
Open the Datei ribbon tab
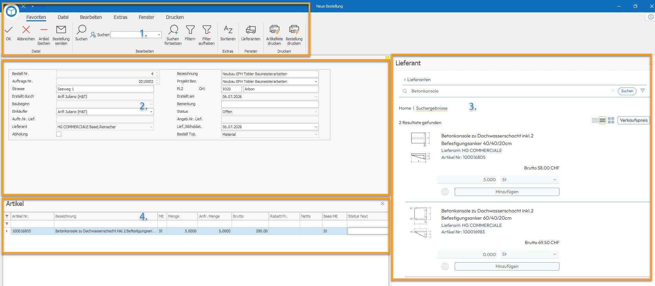[63, 17]
